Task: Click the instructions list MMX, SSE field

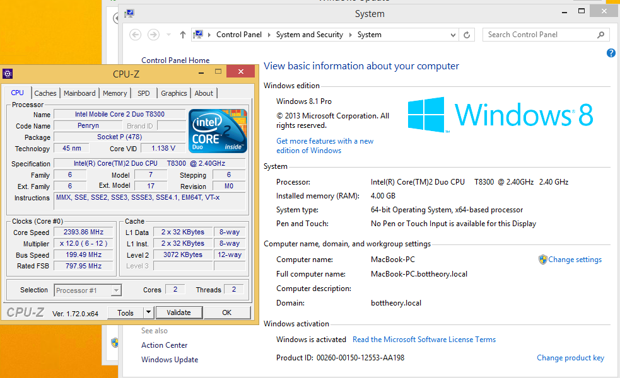Action: tap(149, 201)
